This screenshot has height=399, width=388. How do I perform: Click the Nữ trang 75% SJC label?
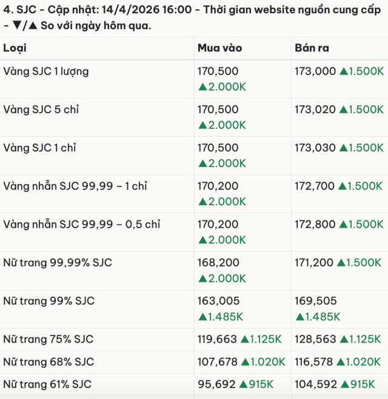click(48, 340)
